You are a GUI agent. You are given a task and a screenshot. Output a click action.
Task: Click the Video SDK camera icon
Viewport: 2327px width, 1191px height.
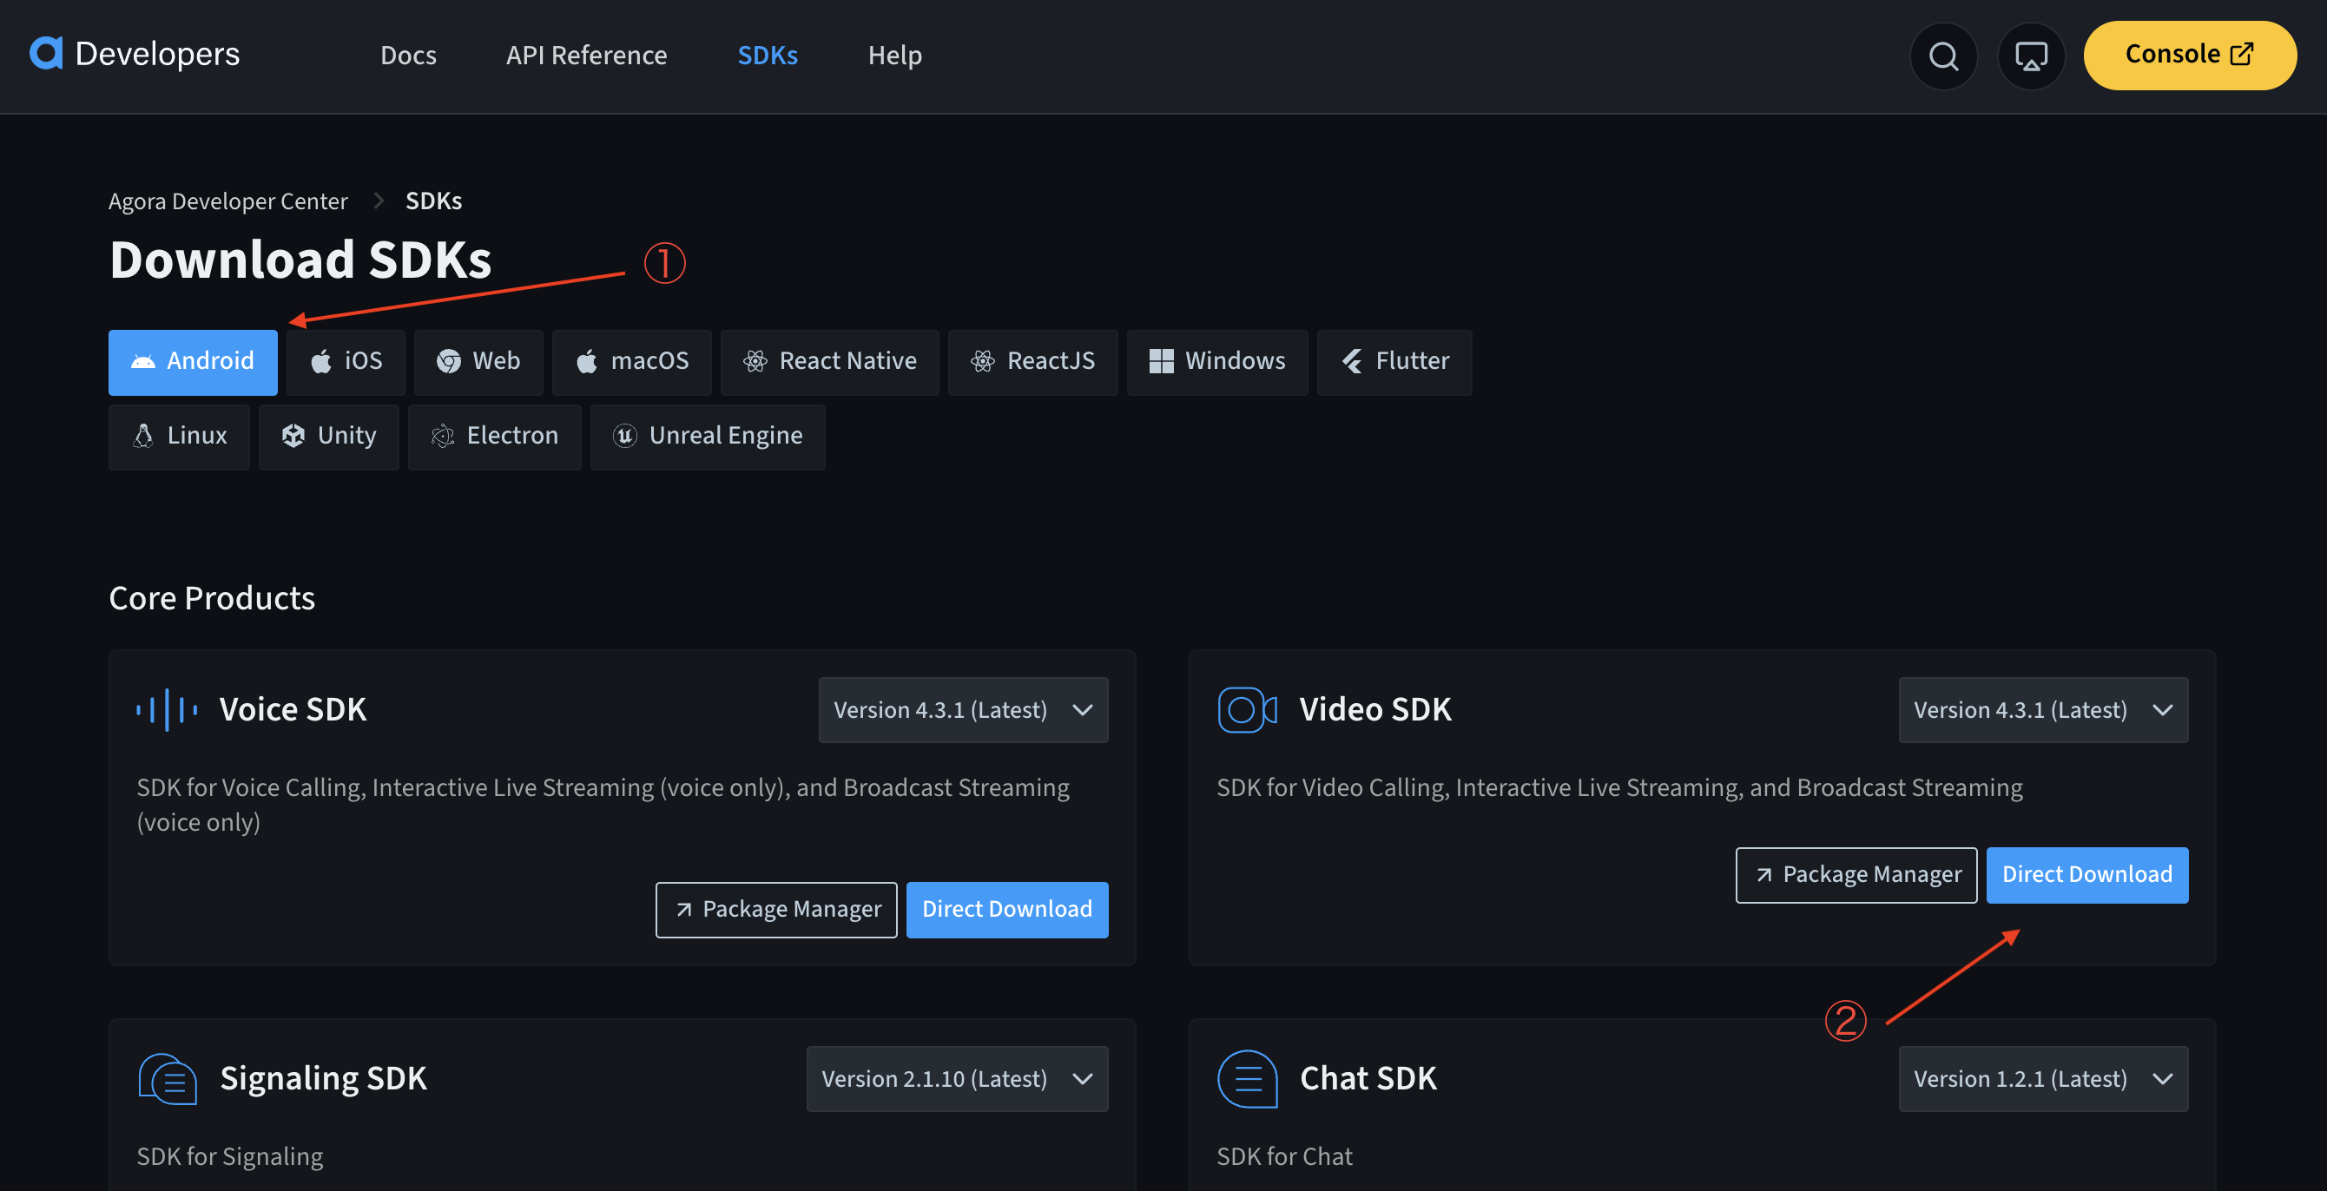tap(1247, 710)
